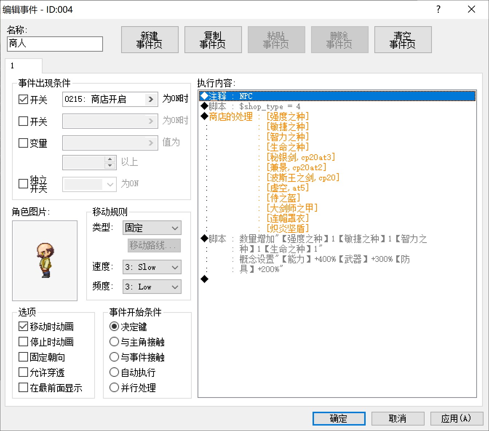
Task: Open the 类型 dropdown showing 固定
Action: (x=152, y=228)
